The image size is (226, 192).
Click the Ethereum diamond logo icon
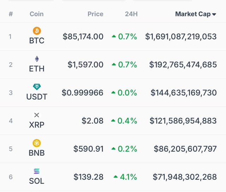click(x=37, y=59)
